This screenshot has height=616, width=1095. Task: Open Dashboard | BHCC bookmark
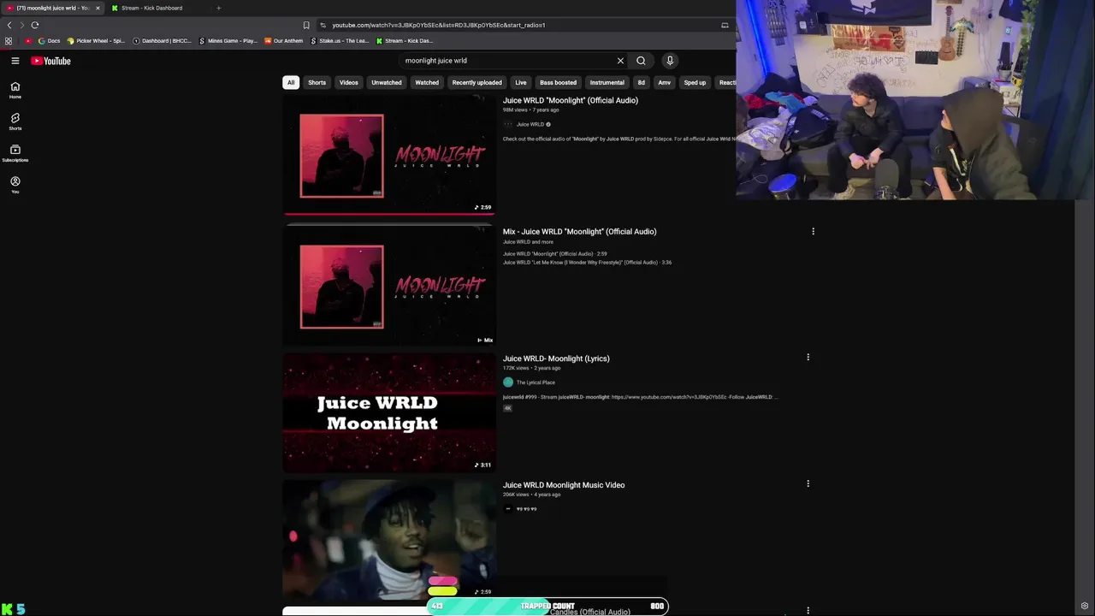[163, 41]
